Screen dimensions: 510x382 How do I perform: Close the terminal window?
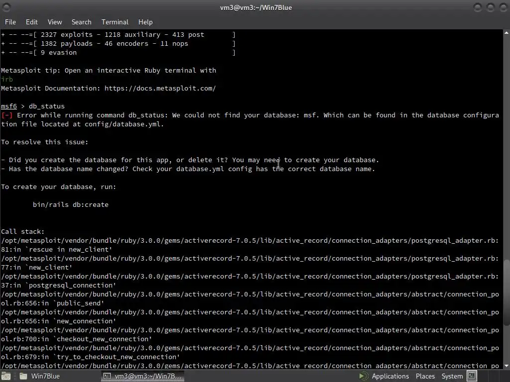coord(504,7)
